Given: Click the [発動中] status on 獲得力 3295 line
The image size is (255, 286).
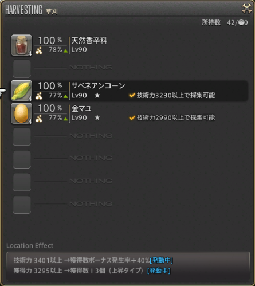Looking at the screenshot, I should point(159,271).
